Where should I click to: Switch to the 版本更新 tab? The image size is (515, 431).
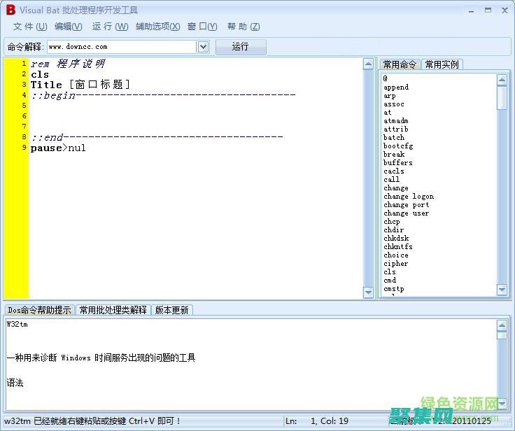[171, 310]
